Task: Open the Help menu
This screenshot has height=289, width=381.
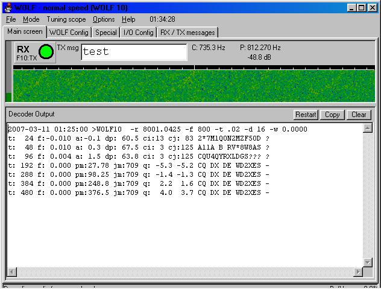Action: tap(128, 19)
